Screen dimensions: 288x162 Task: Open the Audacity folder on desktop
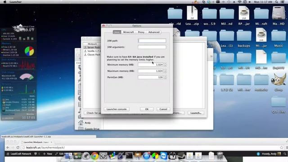pyautogui.click(x=261, y=82)
